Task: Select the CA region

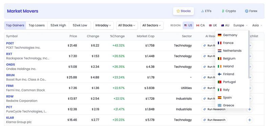Action: click(201, 25)
